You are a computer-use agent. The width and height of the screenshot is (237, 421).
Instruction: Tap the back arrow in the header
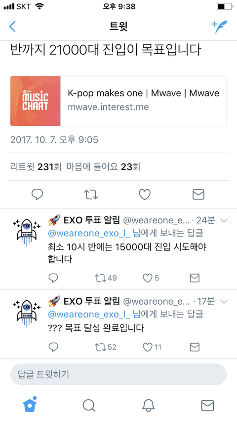(12, 27)
